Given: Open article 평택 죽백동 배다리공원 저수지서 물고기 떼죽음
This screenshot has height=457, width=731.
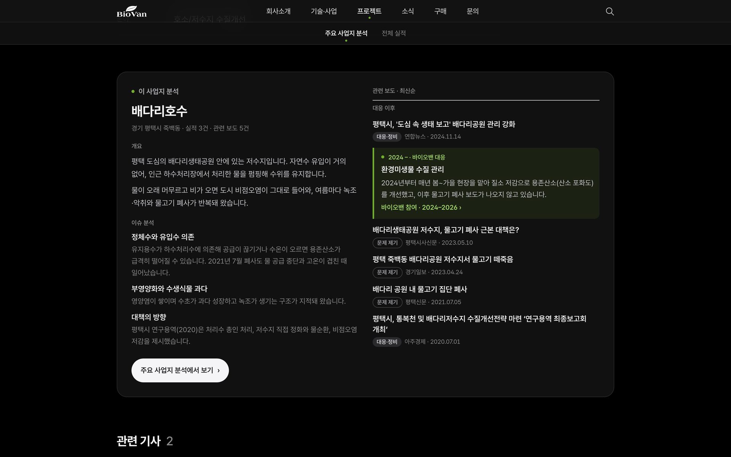Looking at the screenshot, I should click(x=443, y=259).
